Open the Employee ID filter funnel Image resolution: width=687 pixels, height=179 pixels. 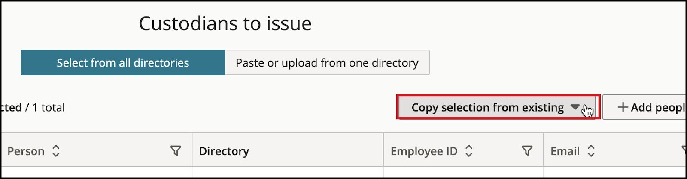click(527, 151)
